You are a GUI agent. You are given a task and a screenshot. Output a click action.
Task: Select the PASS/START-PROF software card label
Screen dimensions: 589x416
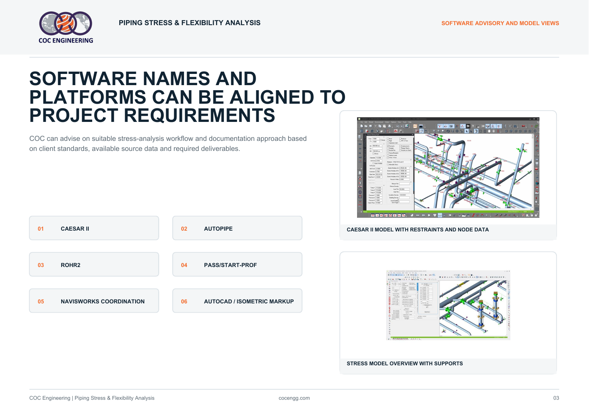(230, 265)
